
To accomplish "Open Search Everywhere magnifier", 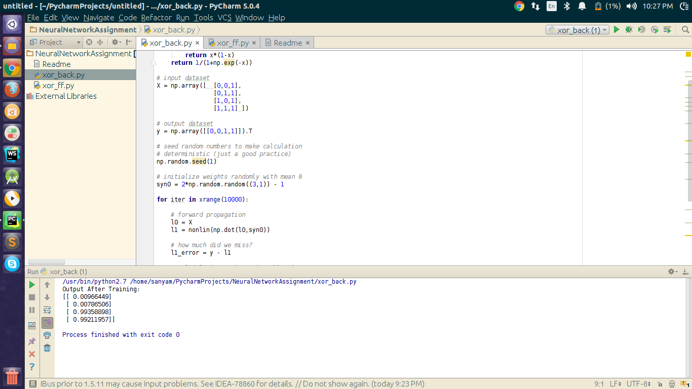I will (x=685, y=30).
